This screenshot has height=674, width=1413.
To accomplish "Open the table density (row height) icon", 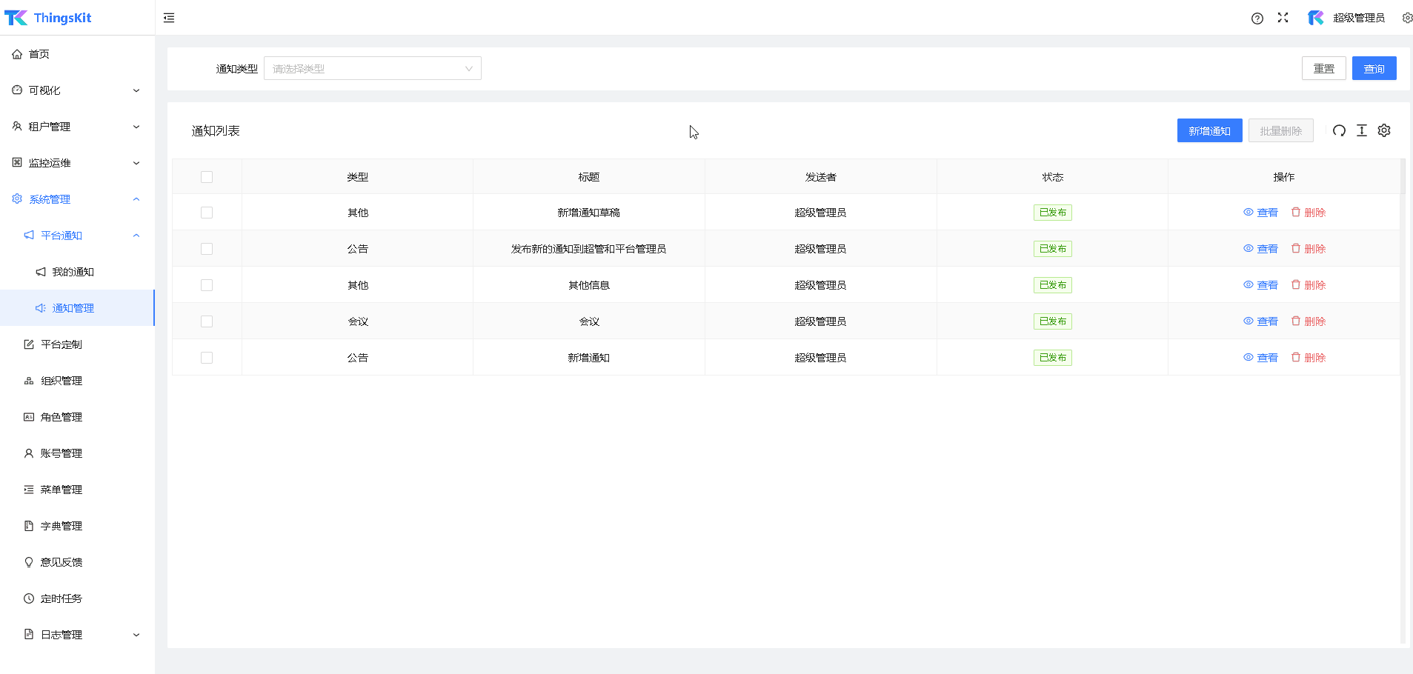I will (x=1361, y=131).
